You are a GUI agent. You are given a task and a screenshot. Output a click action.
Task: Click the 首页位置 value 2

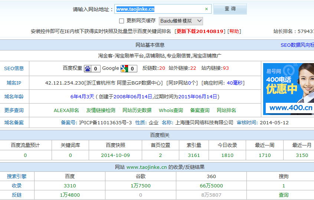pyautogui.click(x=160, y=155)
